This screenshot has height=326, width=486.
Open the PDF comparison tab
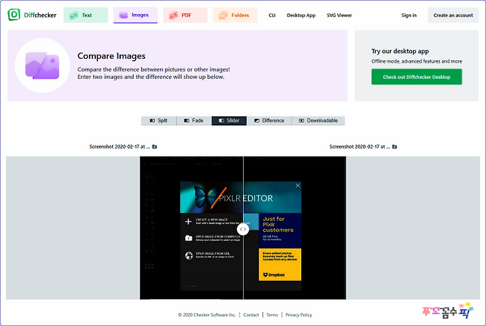(186, 15)
